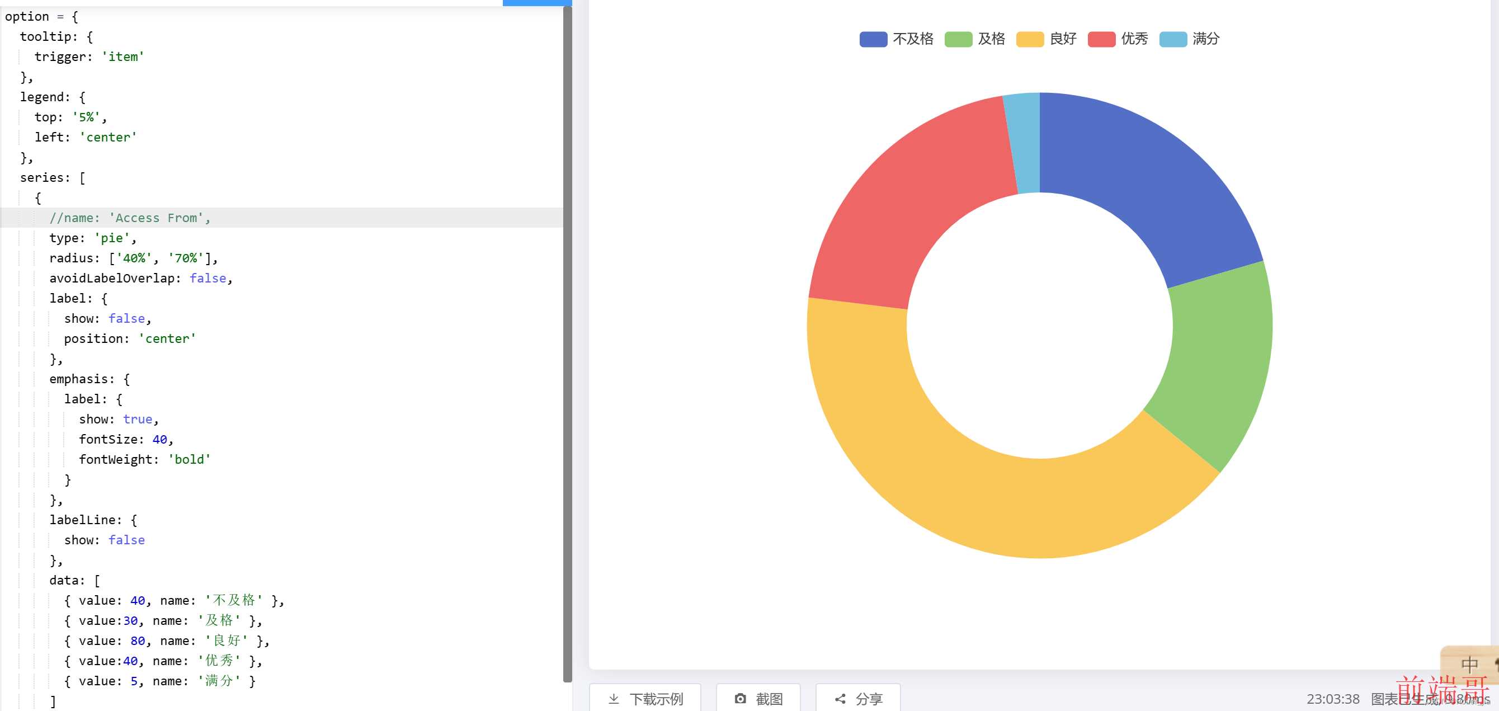Click the radius: ['40%', '70%'] line
This screenshot has width=1499, height=711.
133,258
